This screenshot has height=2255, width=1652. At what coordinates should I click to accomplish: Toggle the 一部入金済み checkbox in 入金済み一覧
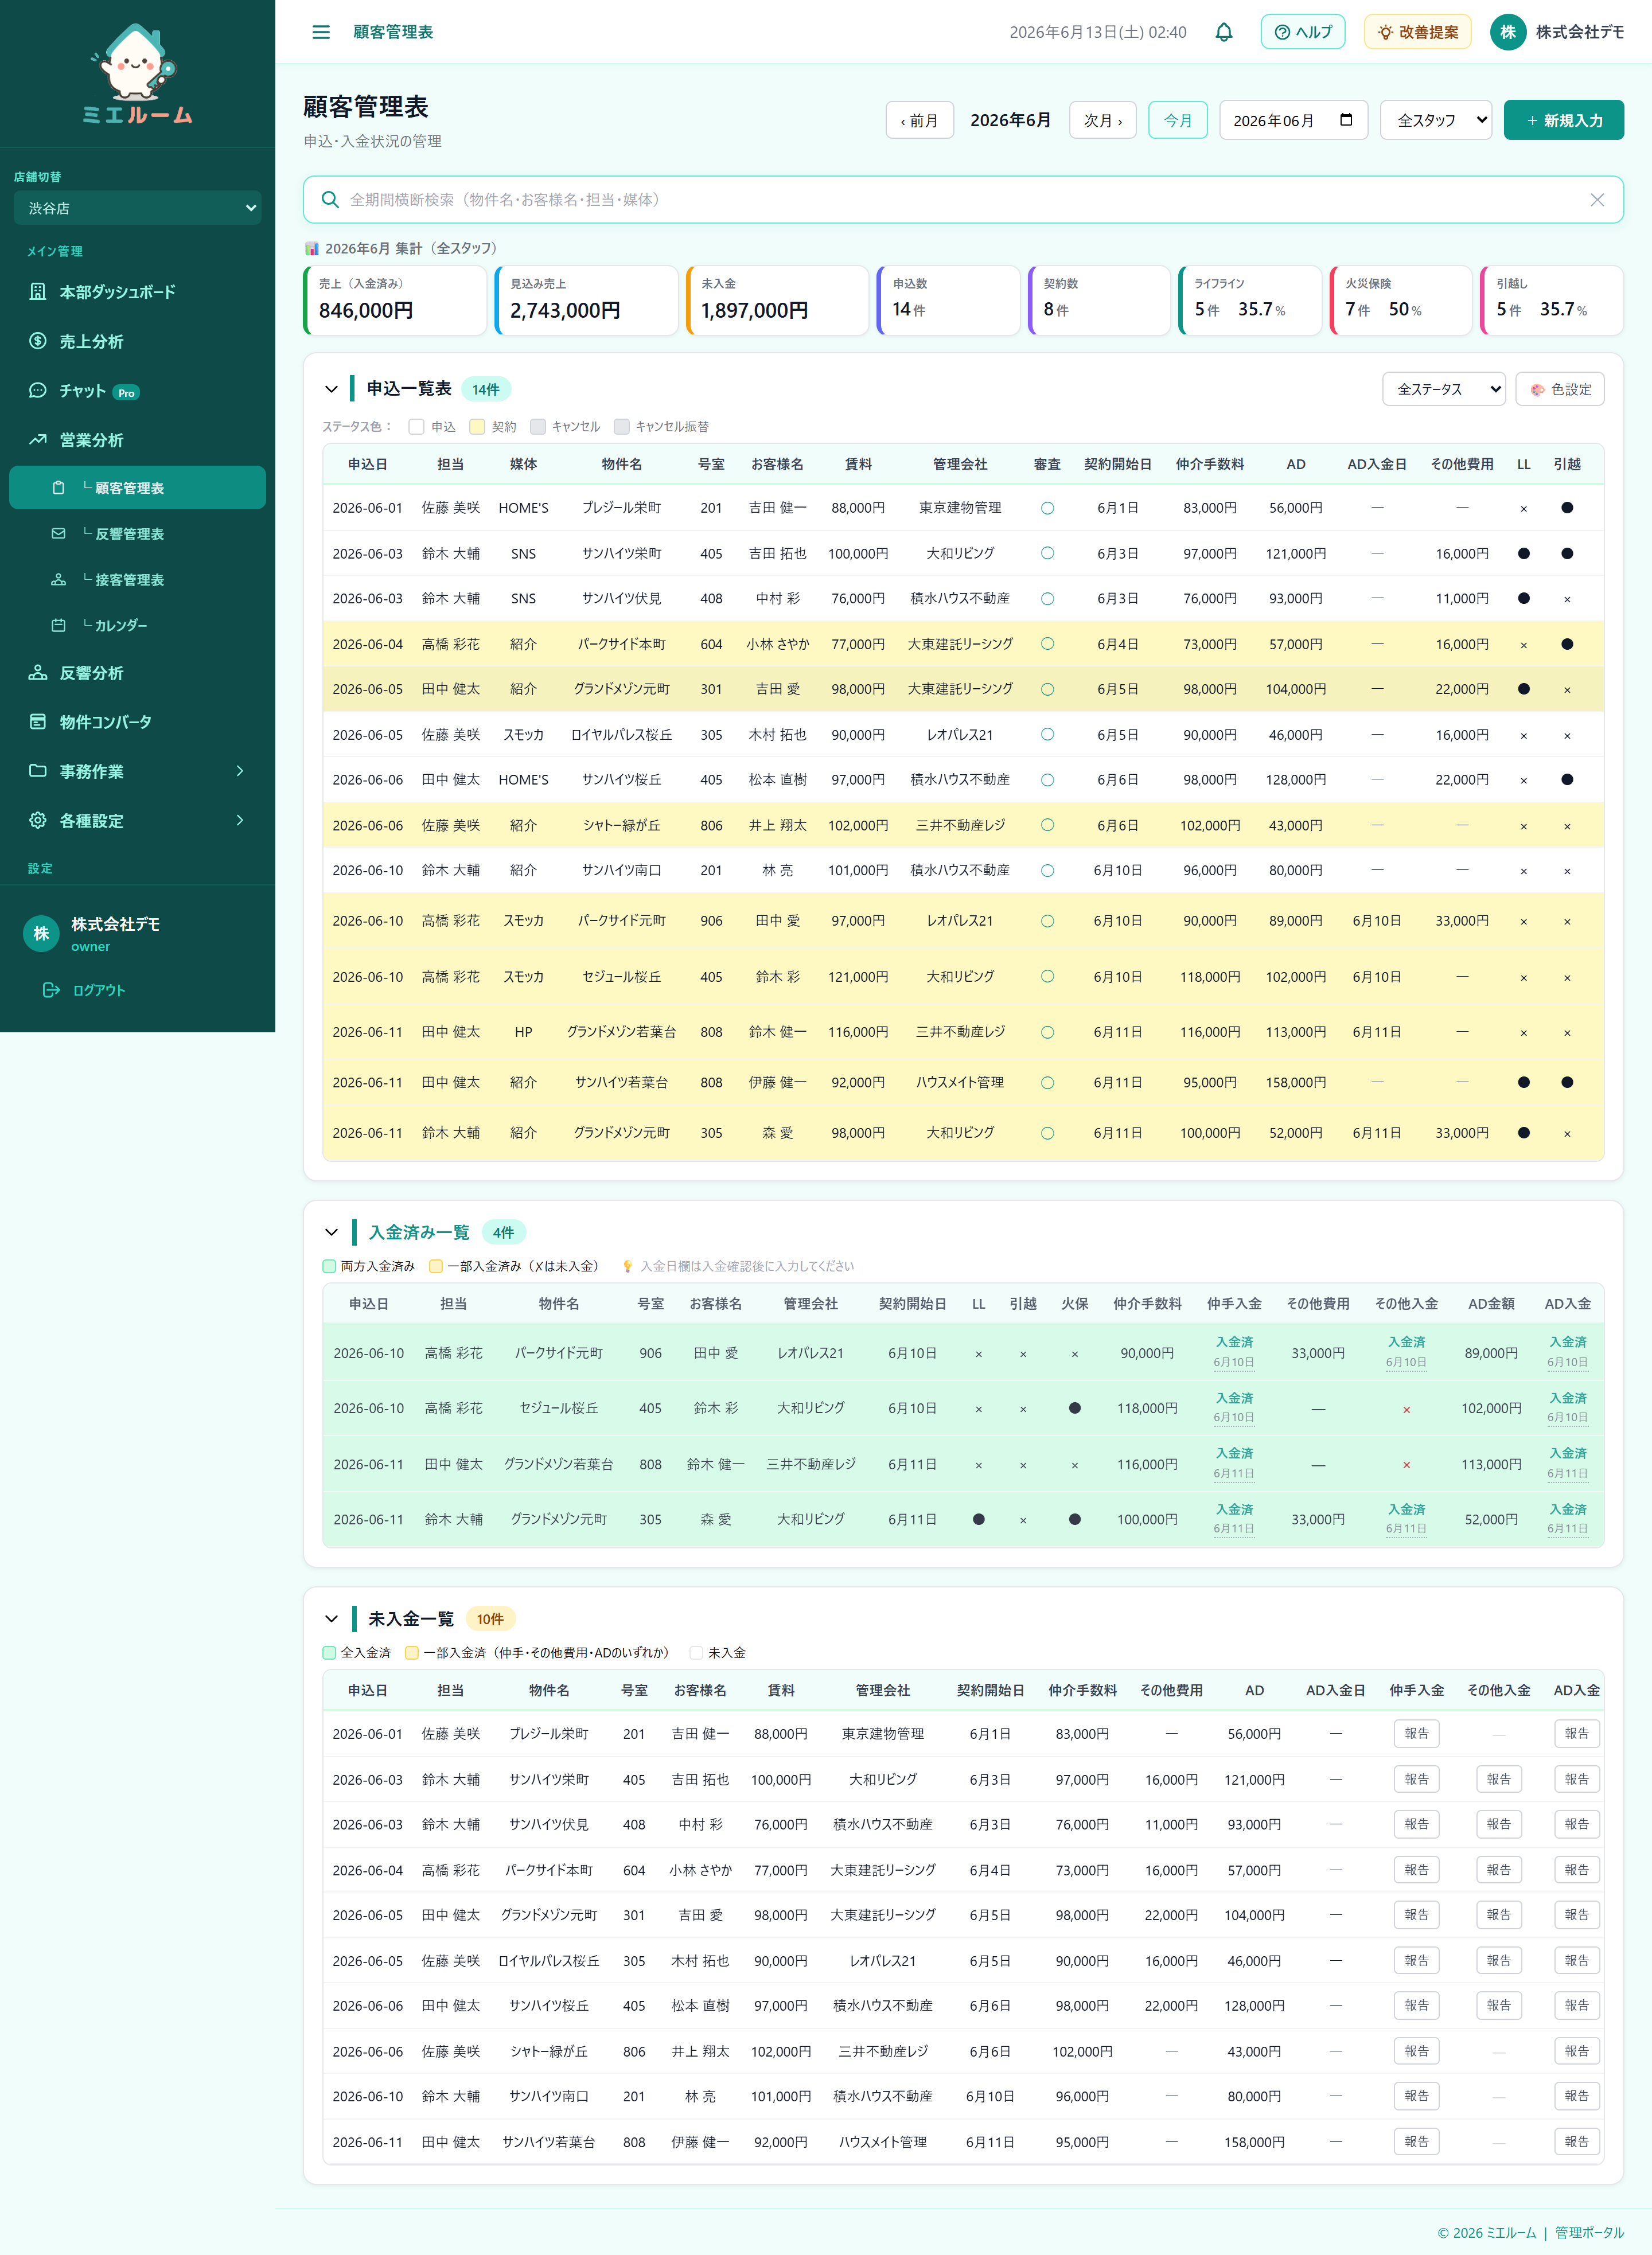pos(436,1266)
